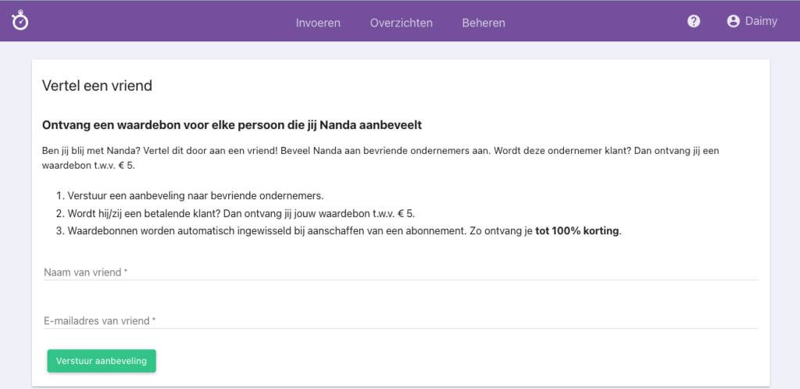Open help via the question mark icon
Viewport: 800px width, 389px height.
coord(694,22)
